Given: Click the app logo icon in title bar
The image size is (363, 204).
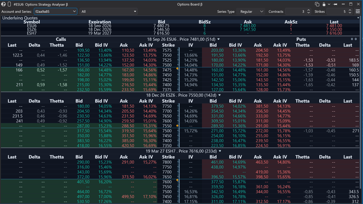Looking at the screenshot, I should click(3, 4).
